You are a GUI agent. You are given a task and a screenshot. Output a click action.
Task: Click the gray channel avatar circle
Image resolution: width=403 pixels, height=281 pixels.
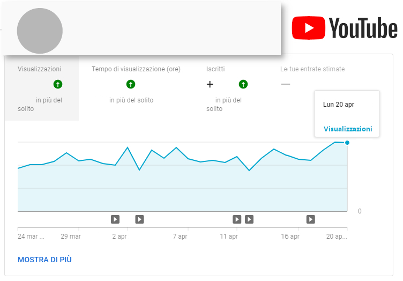point(40,31)
